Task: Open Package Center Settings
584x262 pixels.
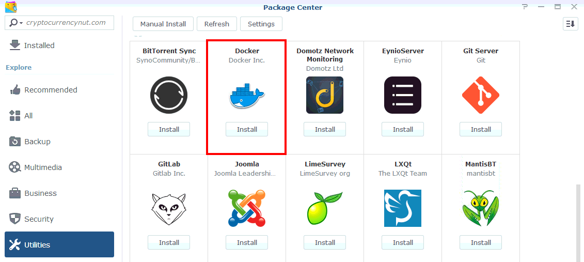Action: pos(261,24)
